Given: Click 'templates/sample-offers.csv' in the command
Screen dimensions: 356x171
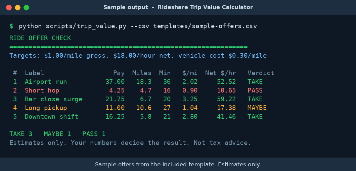Looking at the screenshot, I should coord(205,26).
